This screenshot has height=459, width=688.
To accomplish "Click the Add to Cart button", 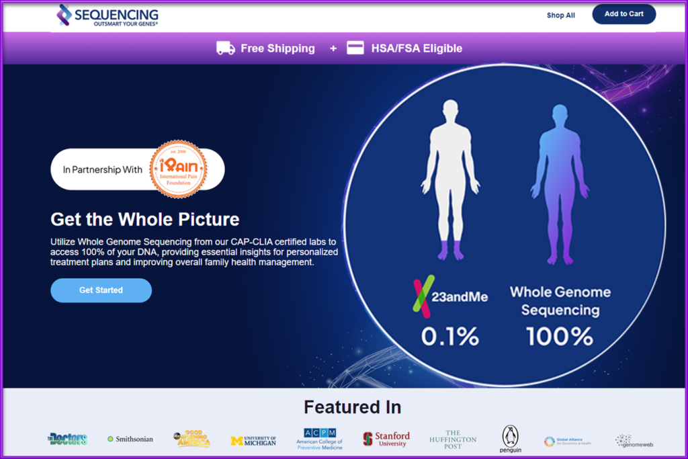I will 623,13.
